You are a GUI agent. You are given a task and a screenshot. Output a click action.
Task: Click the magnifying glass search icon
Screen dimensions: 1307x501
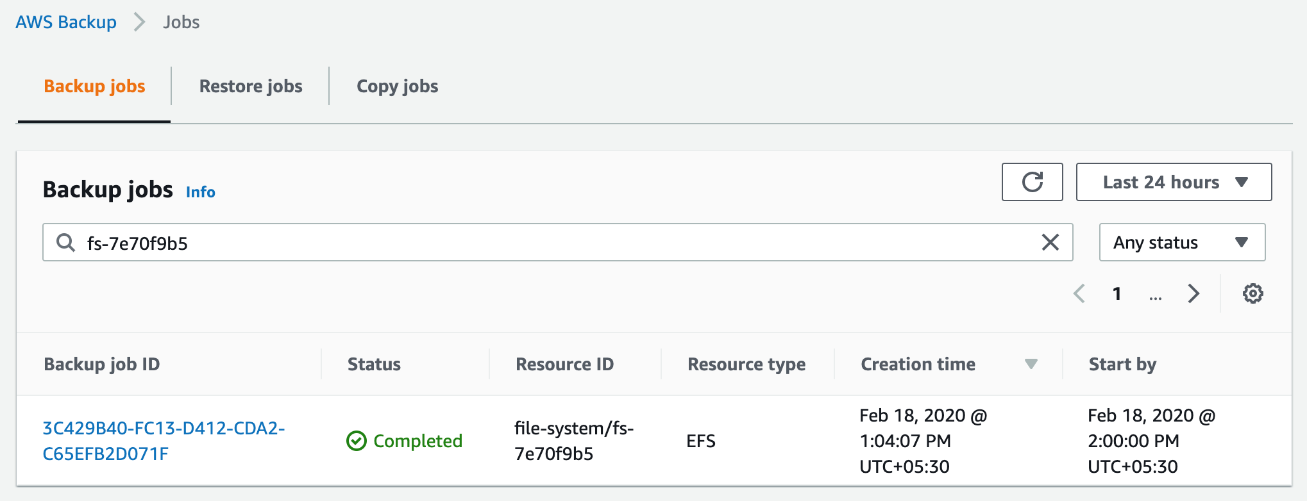click(x=65, y=242)
